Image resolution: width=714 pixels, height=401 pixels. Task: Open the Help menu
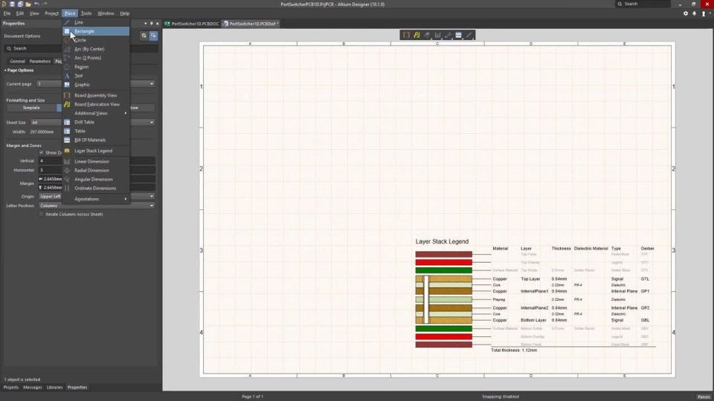pyautogui.click(x=124, y=13)
